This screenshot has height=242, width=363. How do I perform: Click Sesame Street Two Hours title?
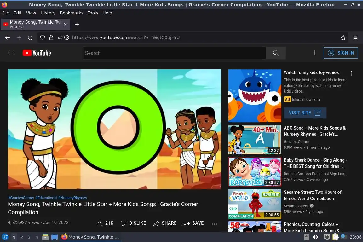coord(313,195)
